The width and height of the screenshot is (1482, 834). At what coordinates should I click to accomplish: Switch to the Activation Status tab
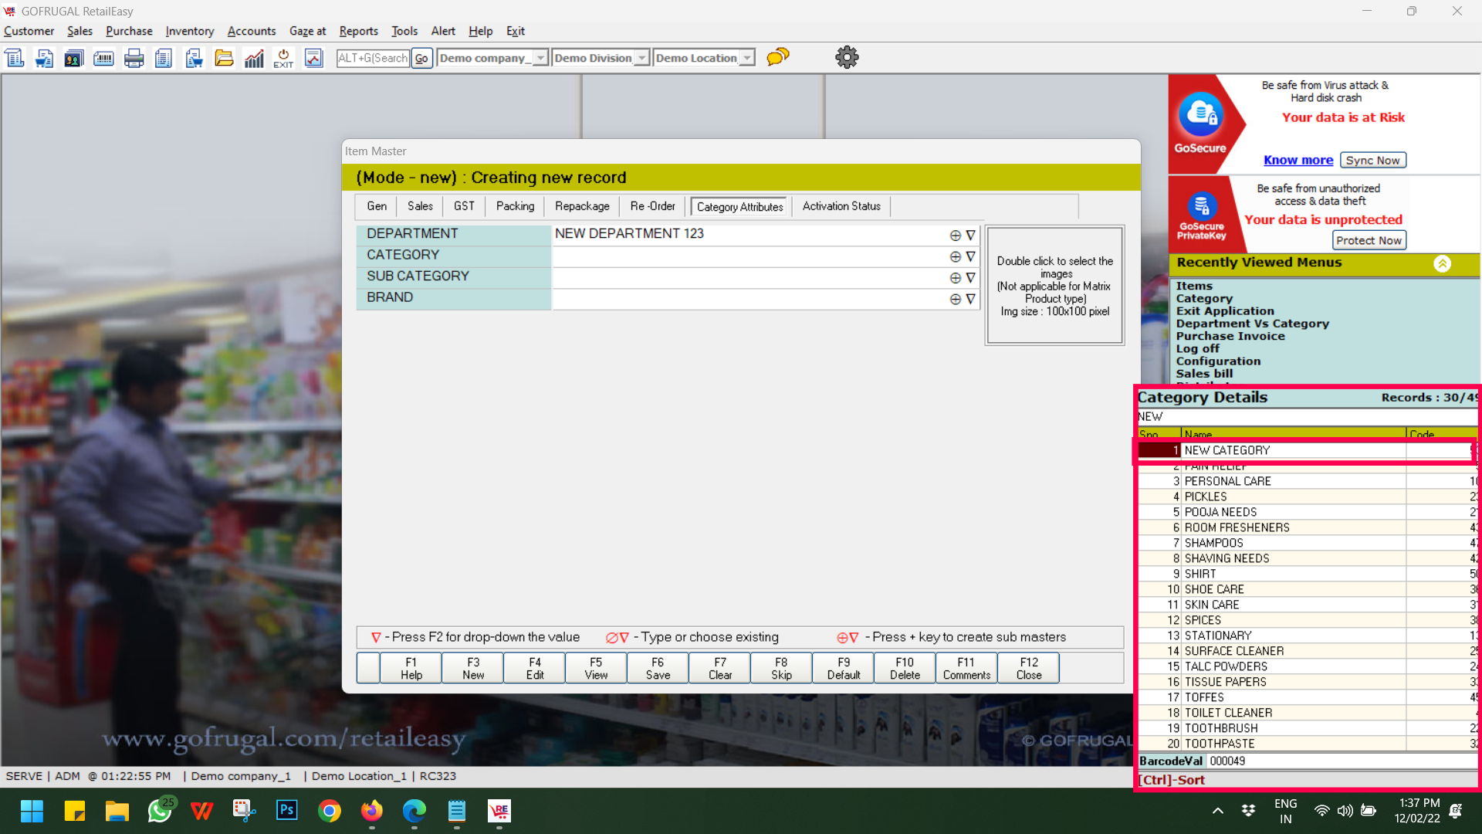pos(841,206)
